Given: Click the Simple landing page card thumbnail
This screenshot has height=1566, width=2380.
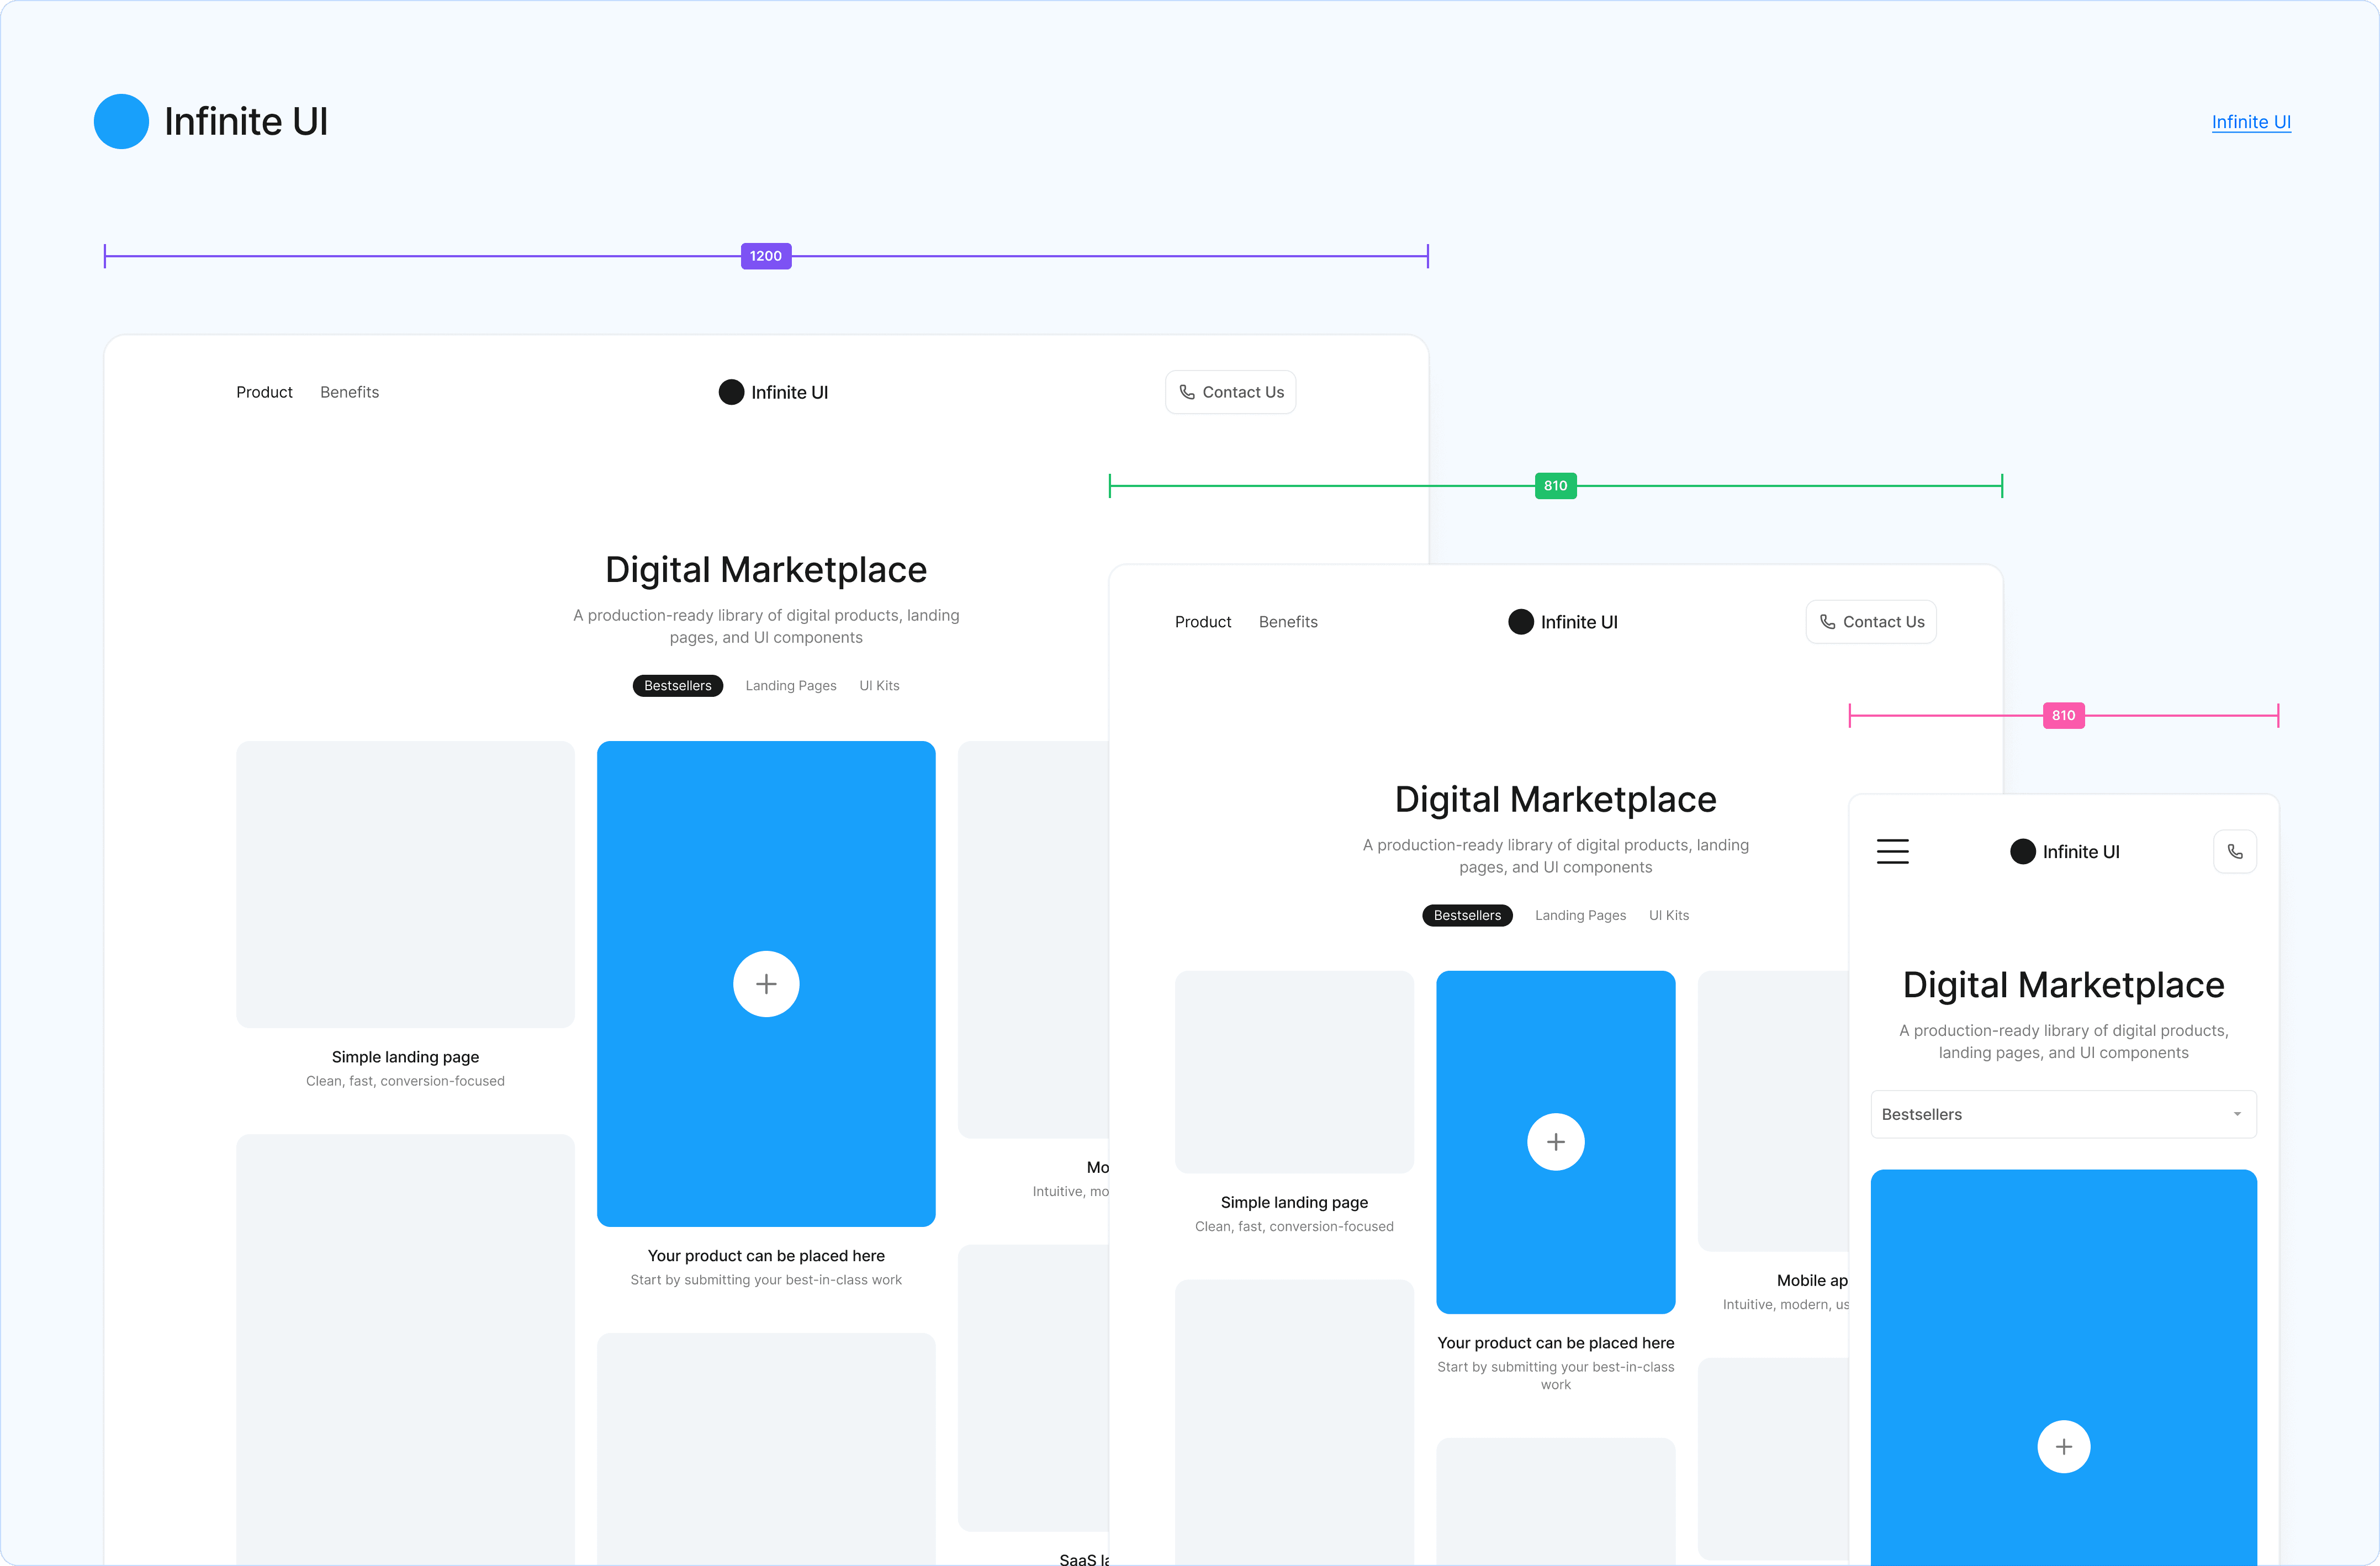Looking at the screenshot, I should point(405,885).
